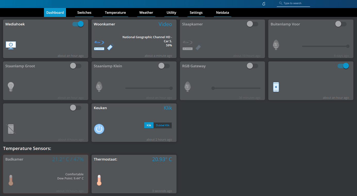
Task: Click the Buitenlamp Voor bulb icon
Action: coord(276,45)
